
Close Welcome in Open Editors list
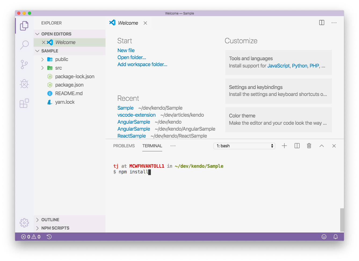(43, 42)
